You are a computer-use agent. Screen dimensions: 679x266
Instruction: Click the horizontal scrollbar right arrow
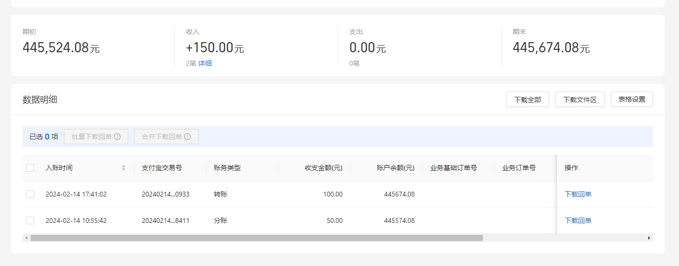[649, 238]
